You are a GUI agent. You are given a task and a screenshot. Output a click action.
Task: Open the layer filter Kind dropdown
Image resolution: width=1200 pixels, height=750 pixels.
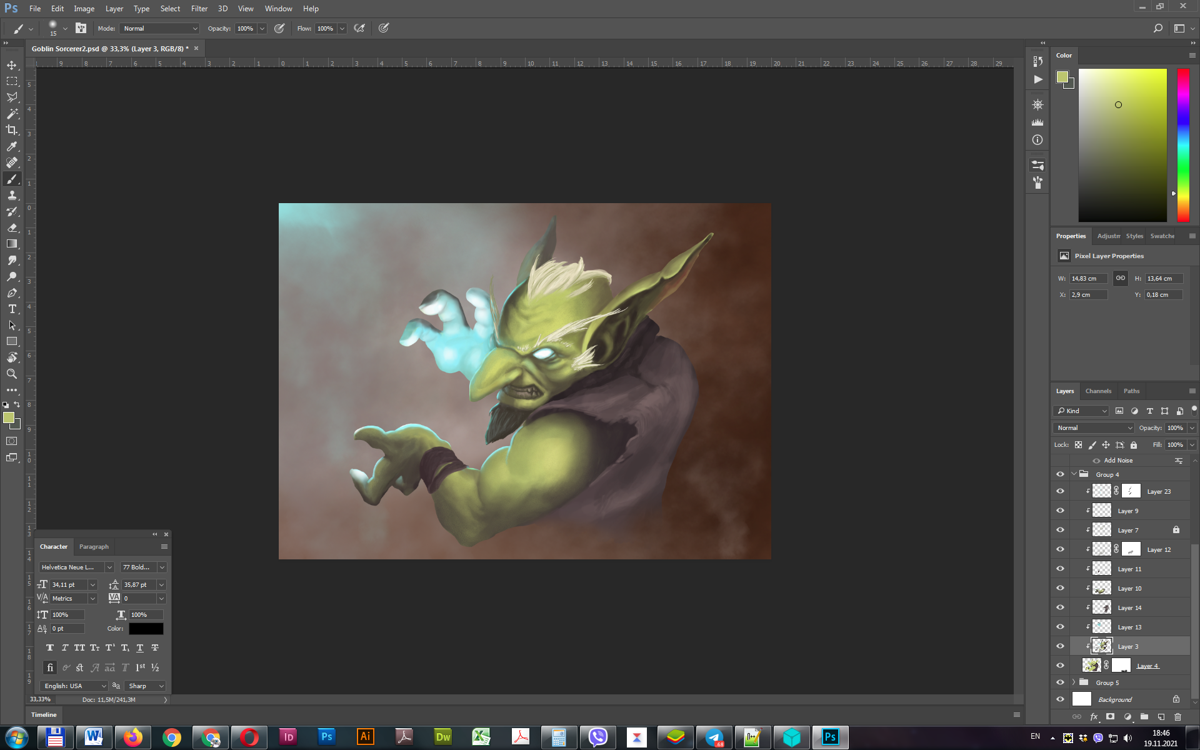(1081, 411)
